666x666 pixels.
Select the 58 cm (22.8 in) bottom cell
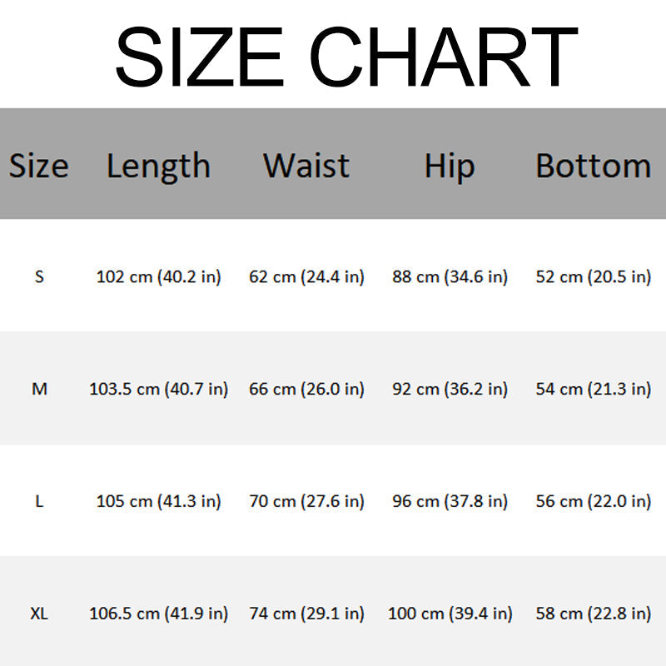(x=593, y=614)
